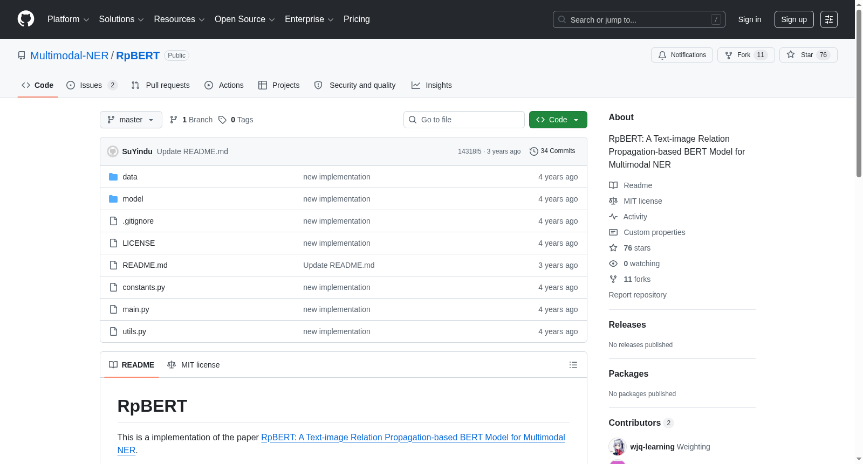This screenshot has height=464, width=863.
Task: Select the MIT license tab in README panel
Action: click(194, 365)
